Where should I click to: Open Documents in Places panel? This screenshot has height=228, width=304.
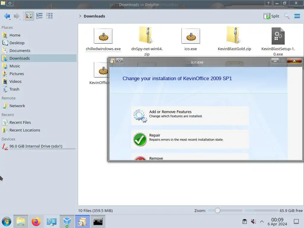click(38, 50)
